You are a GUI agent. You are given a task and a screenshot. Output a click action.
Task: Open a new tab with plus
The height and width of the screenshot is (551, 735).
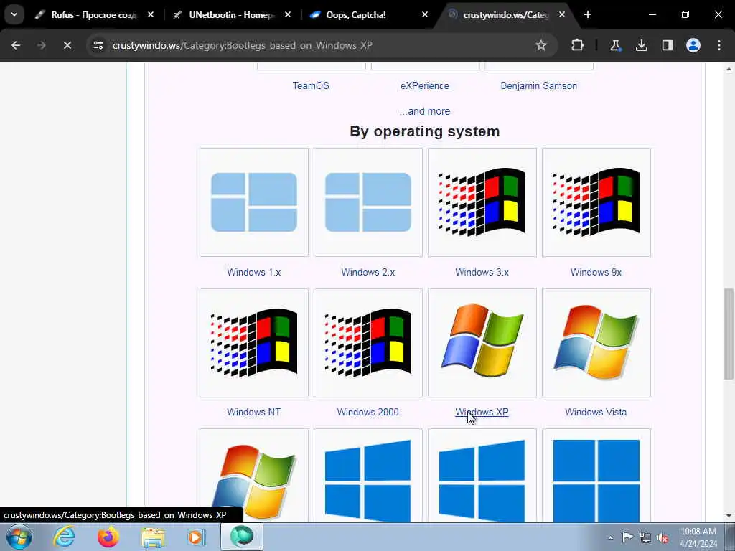pyautogui.click(x=588, y=14)
